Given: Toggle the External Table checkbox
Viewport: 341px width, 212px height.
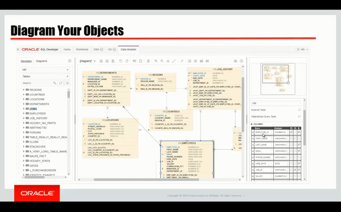Looking at the screenshot, I should [299, 110].
